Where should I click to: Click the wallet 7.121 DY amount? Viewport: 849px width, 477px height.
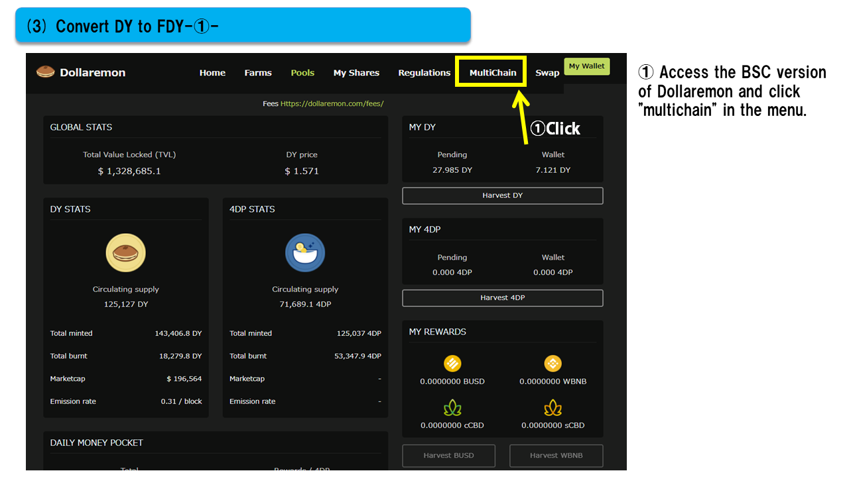click(553, 170)
